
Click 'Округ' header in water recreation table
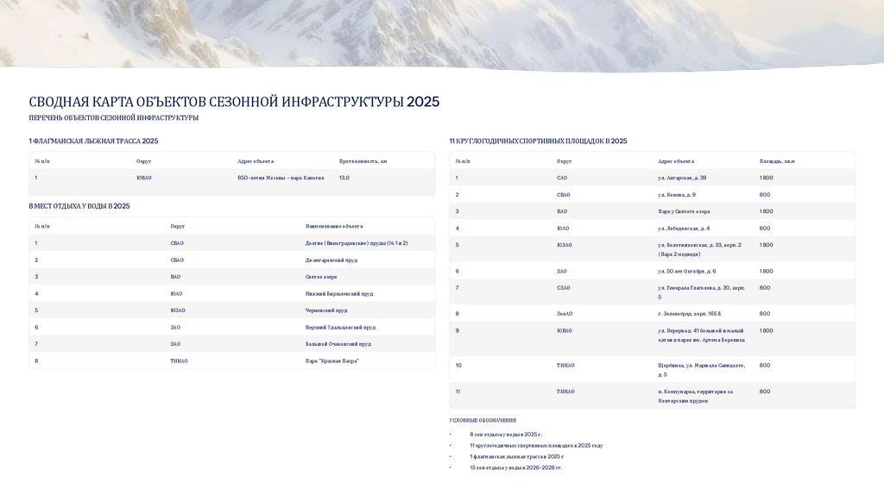pyautogui.click(x=178, y=226)
